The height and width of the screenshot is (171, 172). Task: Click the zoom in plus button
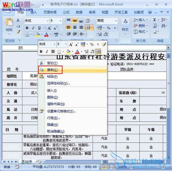[163, 167]
